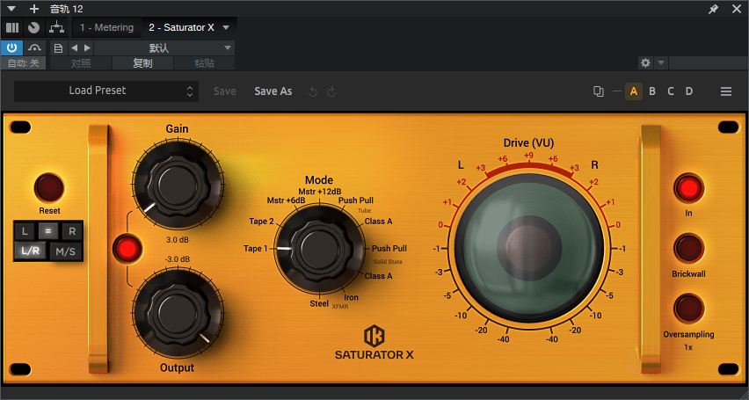This screenshot has width=749, height=400.
Task: Click the Oversampling button
Action: [689, 309]
